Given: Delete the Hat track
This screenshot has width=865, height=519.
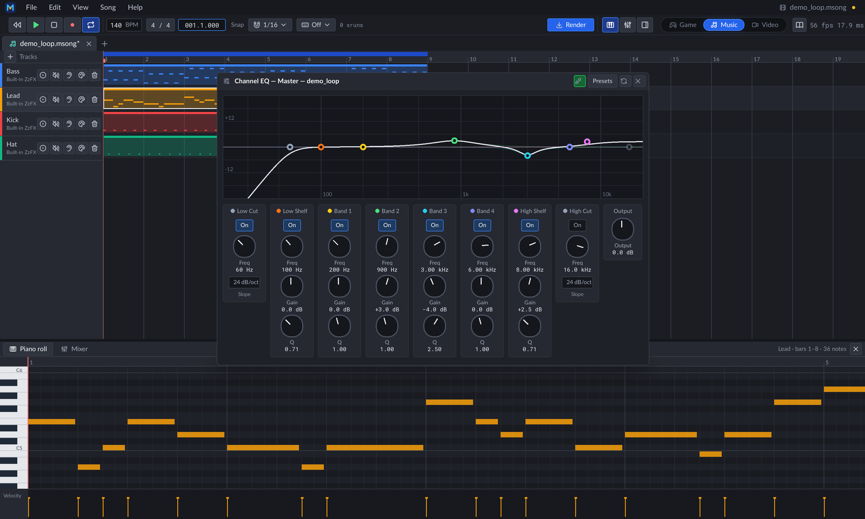Looking at the screenshot, I should [95, 148].
